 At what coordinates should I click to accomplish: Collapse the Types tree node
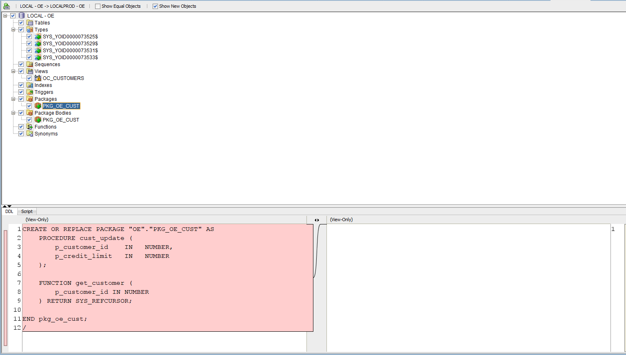tap(13, 29)
